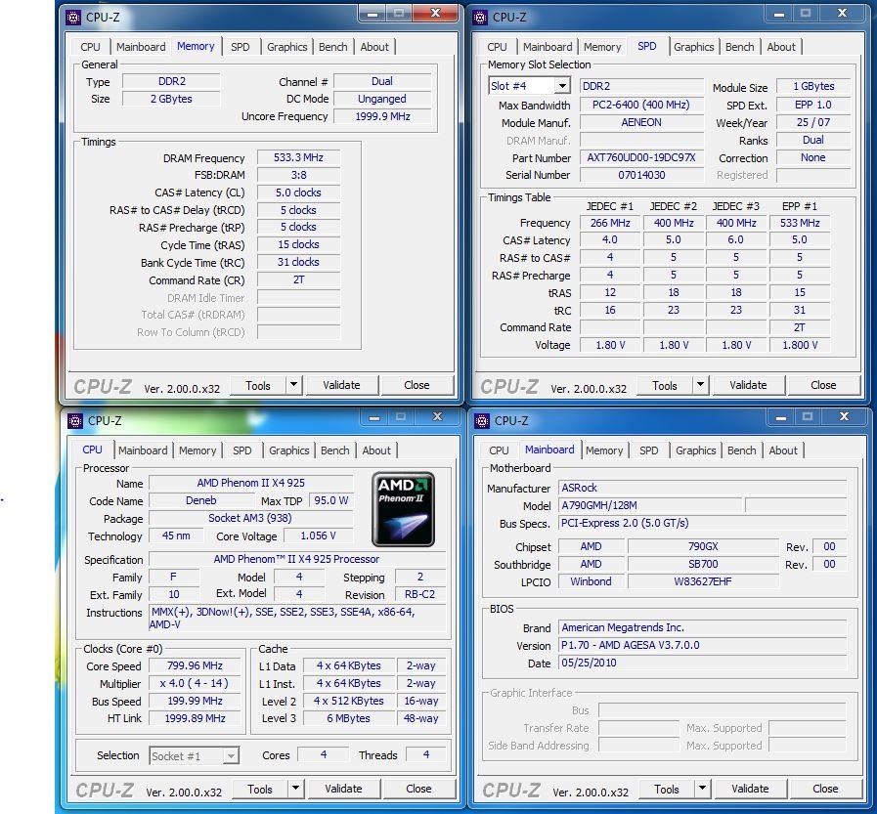This screenshot has width=877, height=814.
Task: Click Level 3 cache 6 MBytes
Action: (x=348, y=718)
